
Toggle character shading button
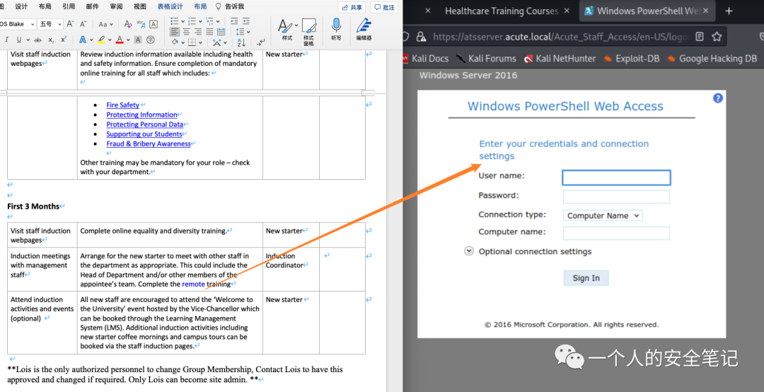point(138,40)
